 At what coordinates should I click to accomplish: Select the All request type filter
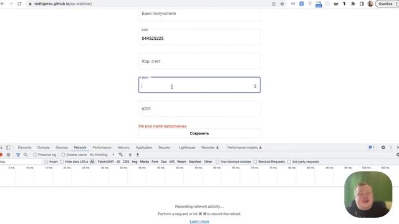tap(92, 162)
